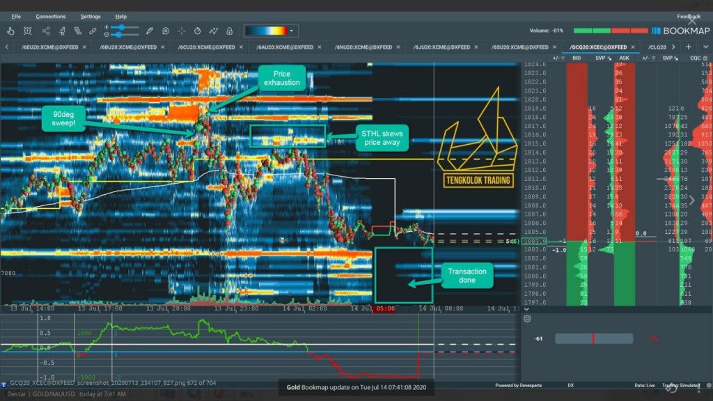The width and height of the screenshot is (713, 401).
Task: Switch to the /6JU20:XCME@DXFEED tab
Action: [x=441, y=47]
